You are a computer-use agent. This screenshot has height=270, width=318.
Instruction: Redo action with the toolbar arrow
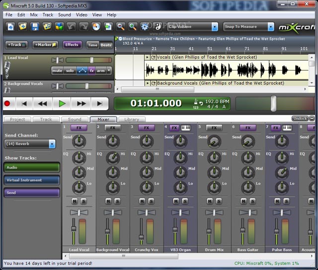click(x=83, y=26)
